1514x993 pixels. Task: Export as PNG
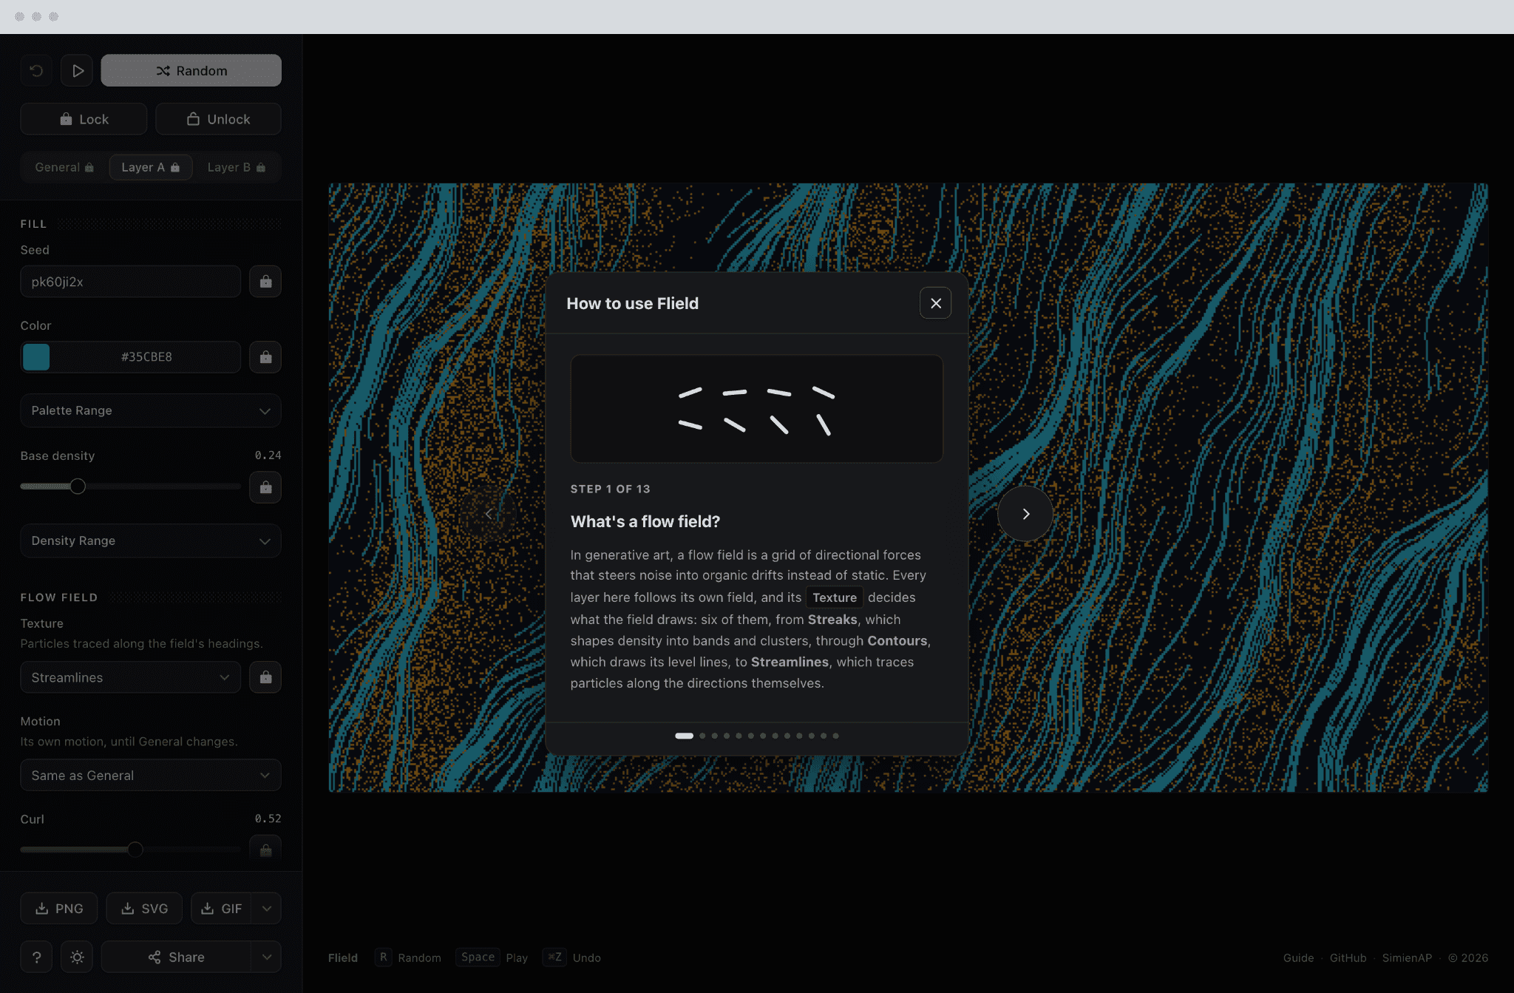coord(59,908)
